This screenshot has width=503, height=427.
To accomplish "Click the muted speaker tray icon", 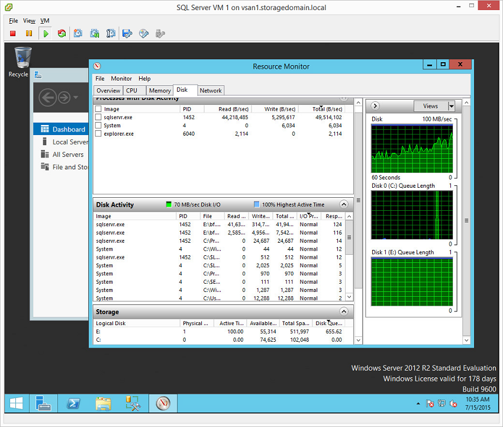I will point(453,403).
